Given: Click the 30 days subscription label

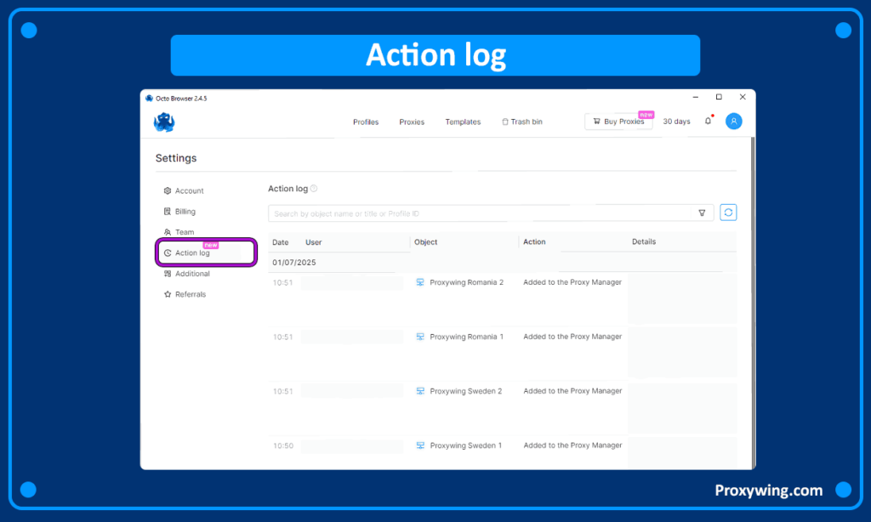Looking at the screenshot, I should click(x=676, y=122).
